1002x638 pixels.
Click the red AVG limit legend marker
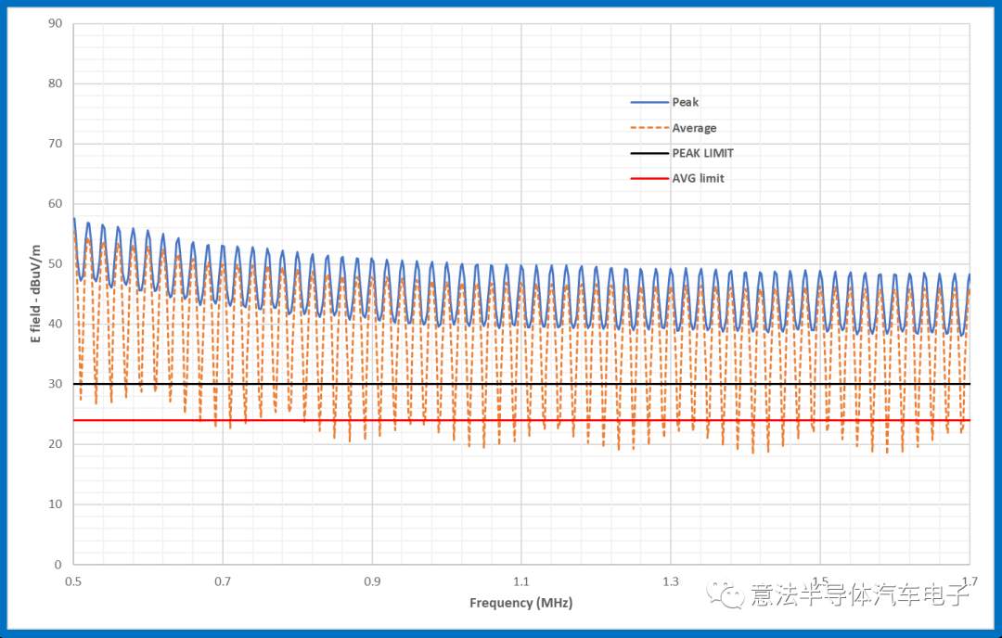649,178
